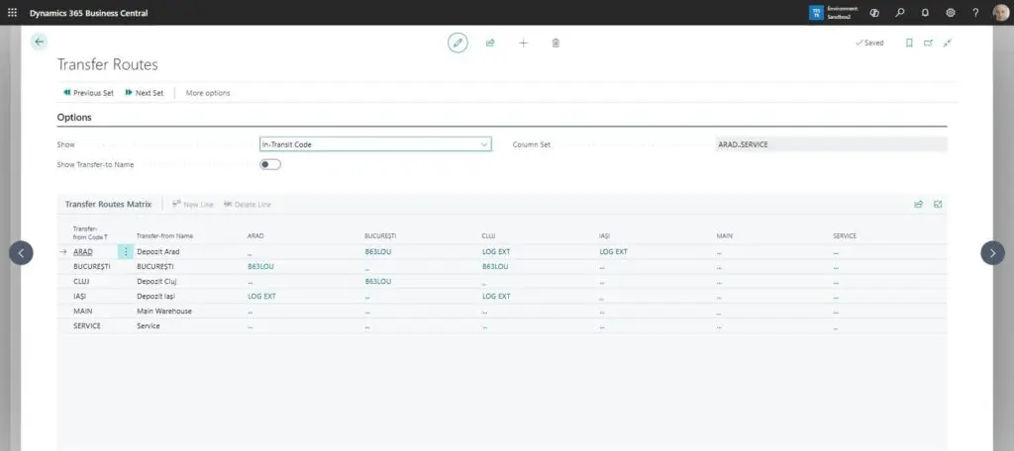Open notifications bell icon
Screen dimensions: 1014x451
(x=925, y=12)
